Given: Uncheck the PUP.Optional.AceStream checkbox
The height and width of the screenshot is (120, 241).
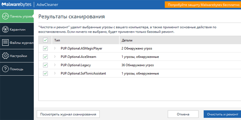Looking at the screenshot, I should tap(45, 57).
